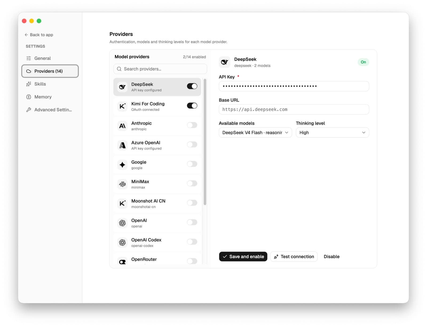Click the Search providers field
Viewport: 427px width, 327px height.
click(160, 69)
